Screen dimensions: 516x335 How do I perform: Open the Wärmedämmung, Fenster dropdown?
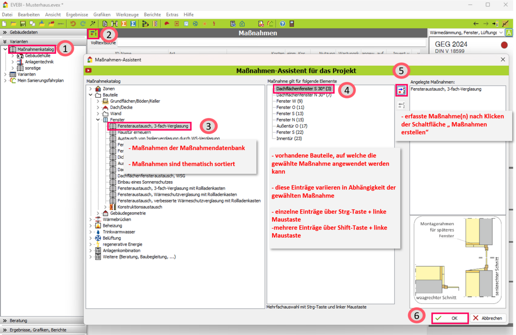tap(466, 33)
